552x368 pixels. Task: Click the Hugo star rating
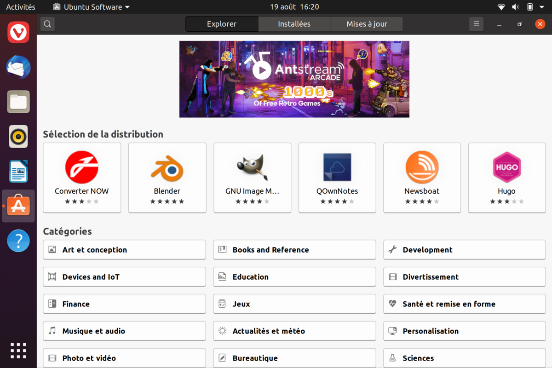506,201
